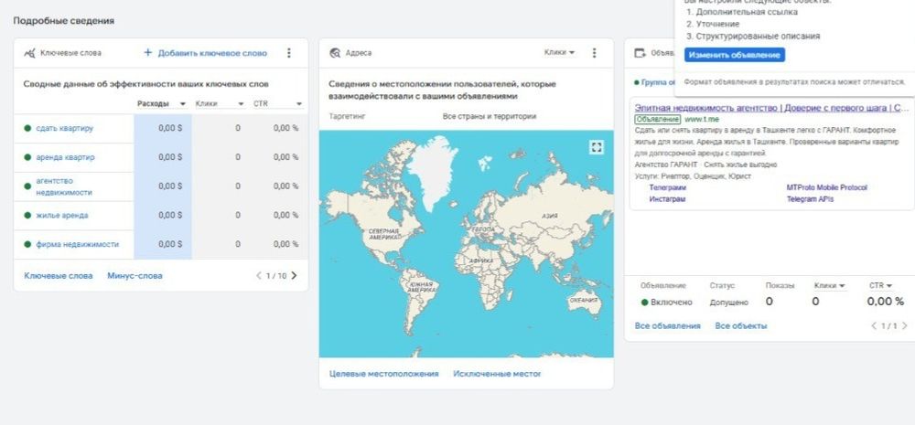Click the keywords card icon
Image resolution: width=915 pixels, height=425 pixels.
pyautogui.click(x=30, y=53)
